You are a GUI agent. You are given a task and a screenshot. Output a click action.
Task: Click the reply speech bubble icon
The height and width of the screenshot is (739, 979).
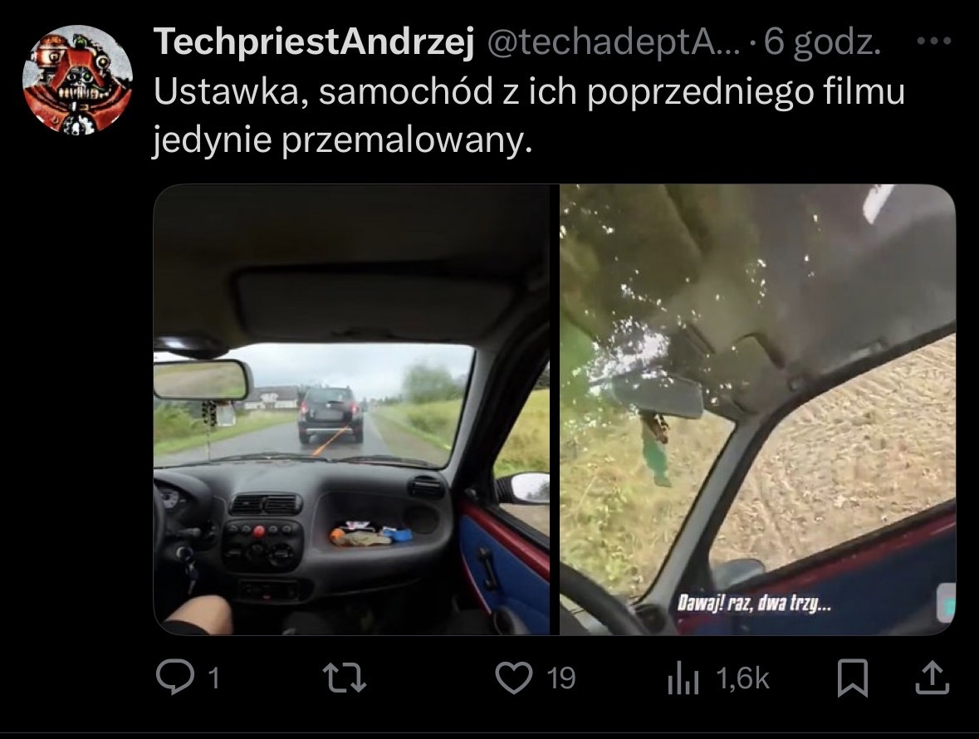[175, 678]
